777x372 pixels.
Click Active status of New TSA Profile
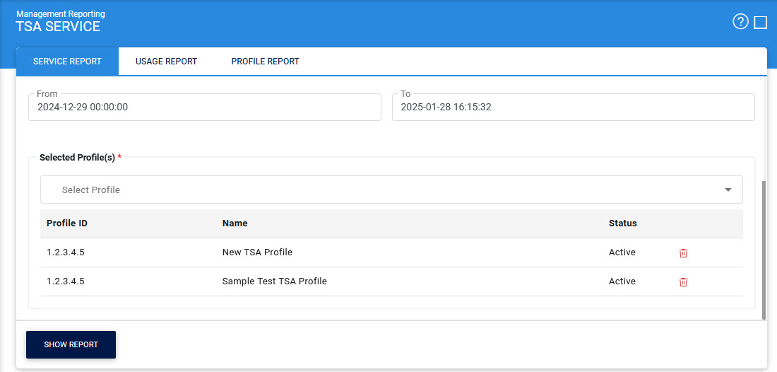pos(622,252)
